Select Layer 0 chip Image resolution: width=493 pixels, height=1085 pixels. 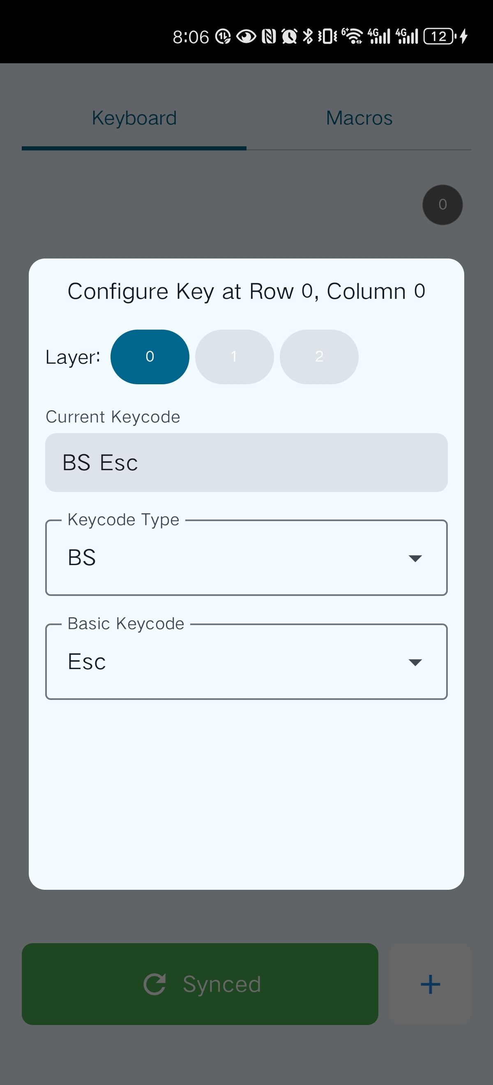point(150,357)
